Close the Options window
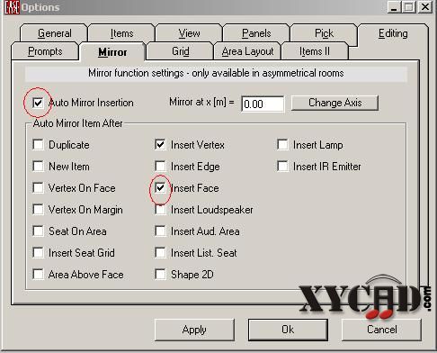This screenshot has height=353, width=437. pyautogui.click(x=425, y=7)
